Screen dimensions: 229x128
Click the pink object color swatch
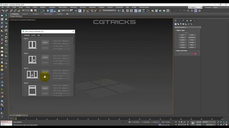[x=195, y=54]
